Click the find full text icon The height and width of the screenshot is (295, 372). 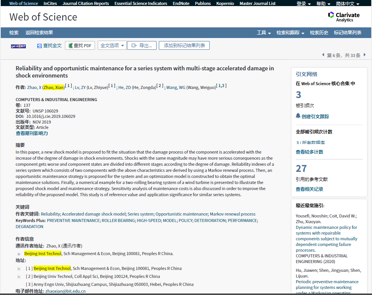pyautogui.click(x=40, y=46)
